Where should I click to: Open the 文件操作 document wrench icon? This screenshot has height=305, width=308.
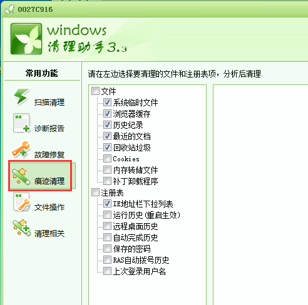22,202
